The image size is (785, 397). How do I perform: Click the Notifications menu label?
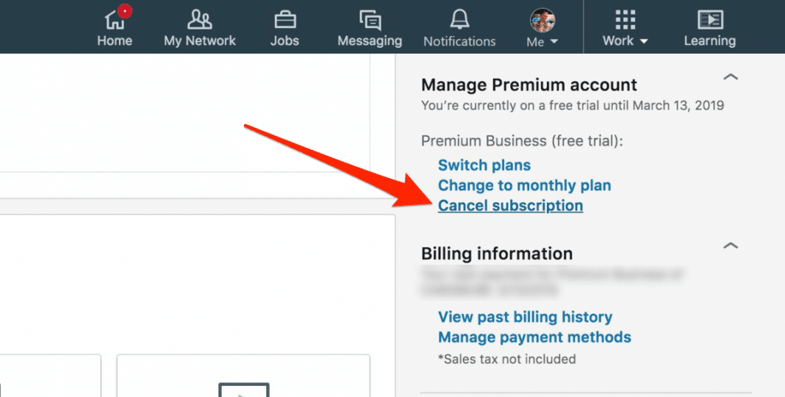pos(459,41)
